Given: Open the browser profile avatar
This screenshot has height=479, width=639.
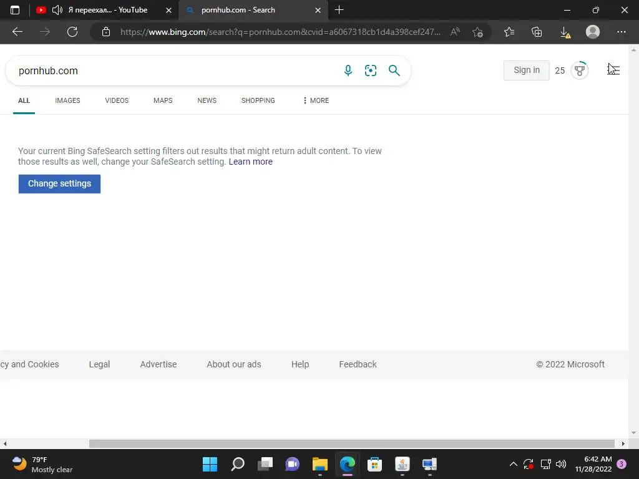Looking at the screenshot, I should pyautogui.click(x=593, y=32).
